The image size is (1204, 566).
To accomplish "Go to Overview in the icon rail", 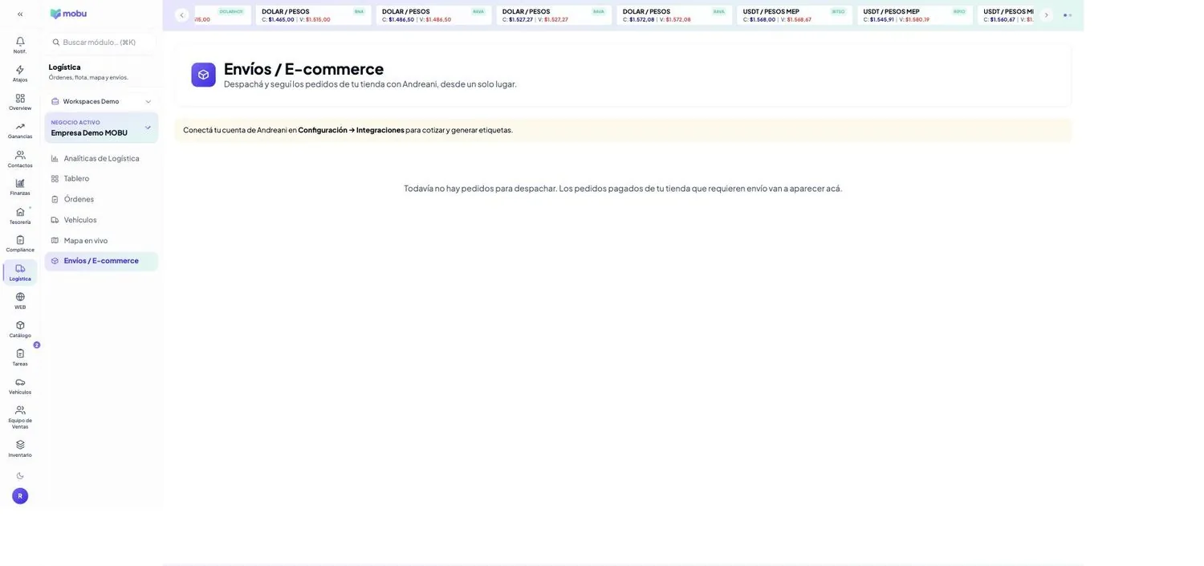I will [20, 102].
